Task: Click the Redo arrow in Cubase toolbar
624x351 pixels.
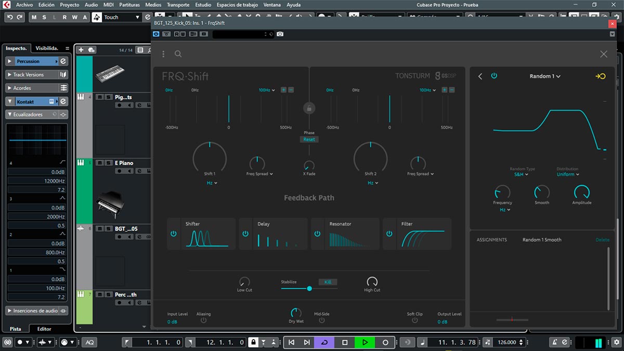Action: [20, 17]
